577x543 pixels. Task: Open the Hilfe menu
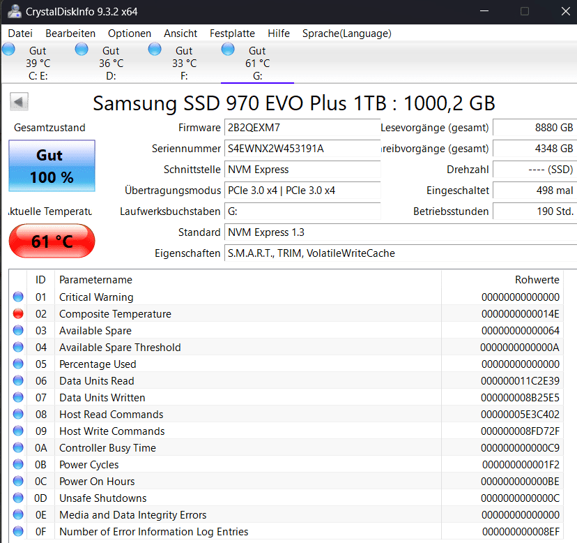click(x=279, y=34)
